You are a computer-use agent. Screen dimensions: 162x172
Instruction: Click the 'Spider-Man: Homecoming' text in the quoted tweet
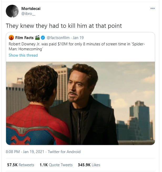pyautogui.click(x=24, y=49)
